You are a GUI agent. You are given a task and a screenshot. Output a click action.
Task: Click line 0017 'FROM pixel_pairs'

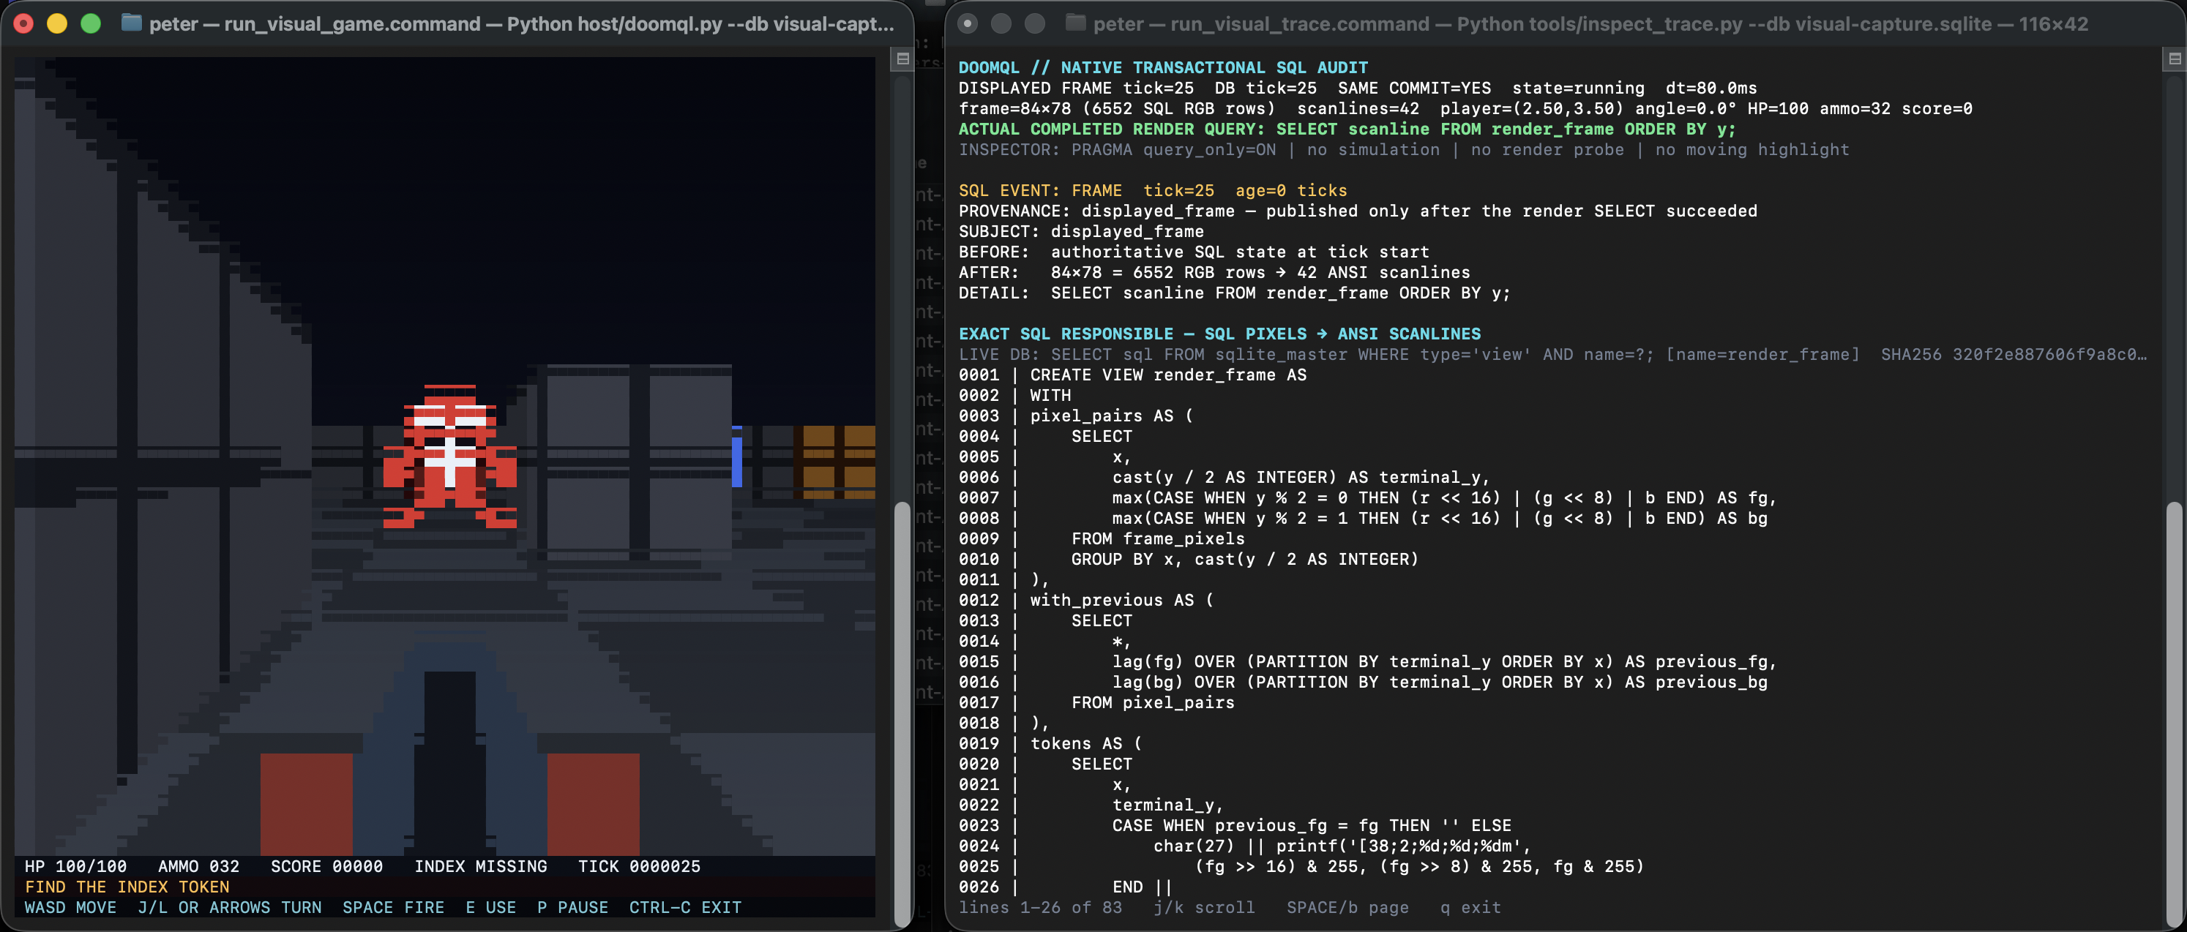[1096, 703]
